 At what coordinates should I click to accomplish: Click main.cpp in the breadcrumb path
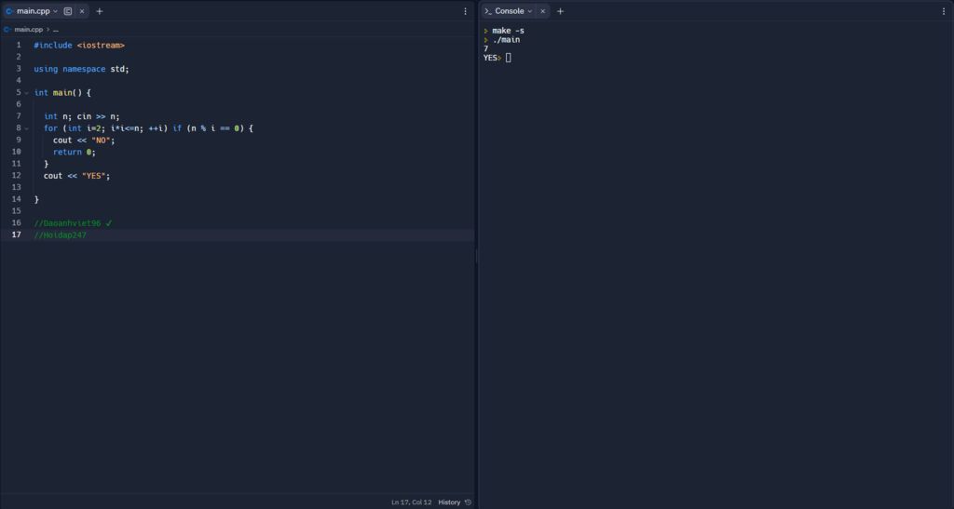coord(29,29)
